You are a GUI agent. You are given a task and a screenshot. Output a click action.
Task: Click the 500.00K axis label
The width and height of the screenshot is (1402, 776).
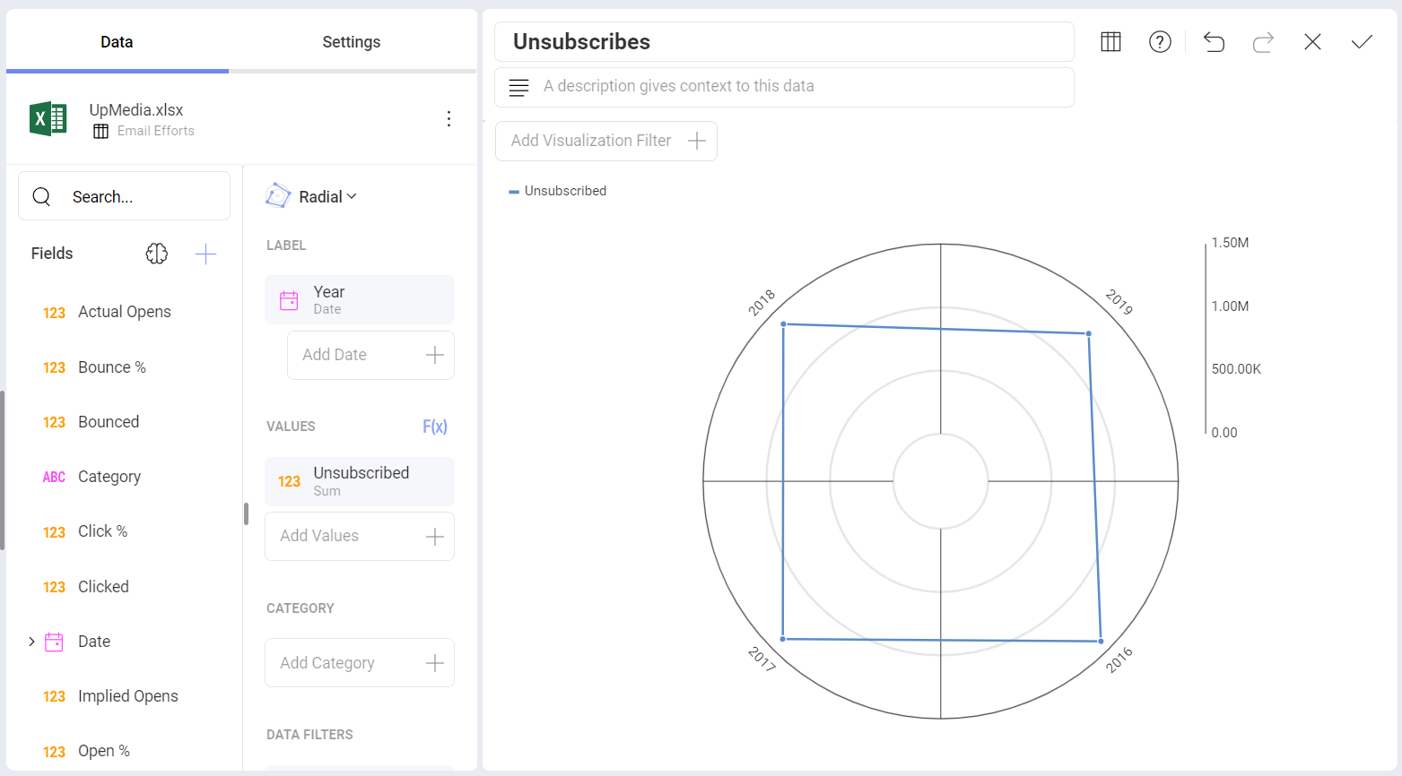pos(1236,369)
